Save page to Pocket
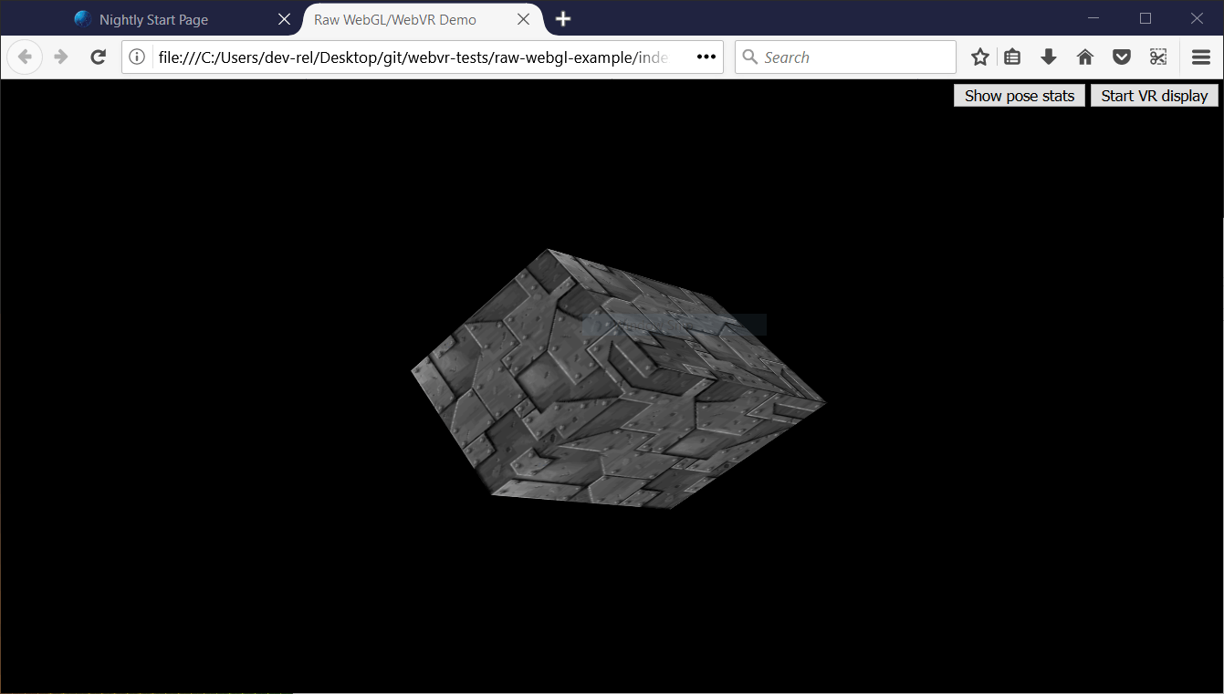1224x694 pixels. (1121, 57)
